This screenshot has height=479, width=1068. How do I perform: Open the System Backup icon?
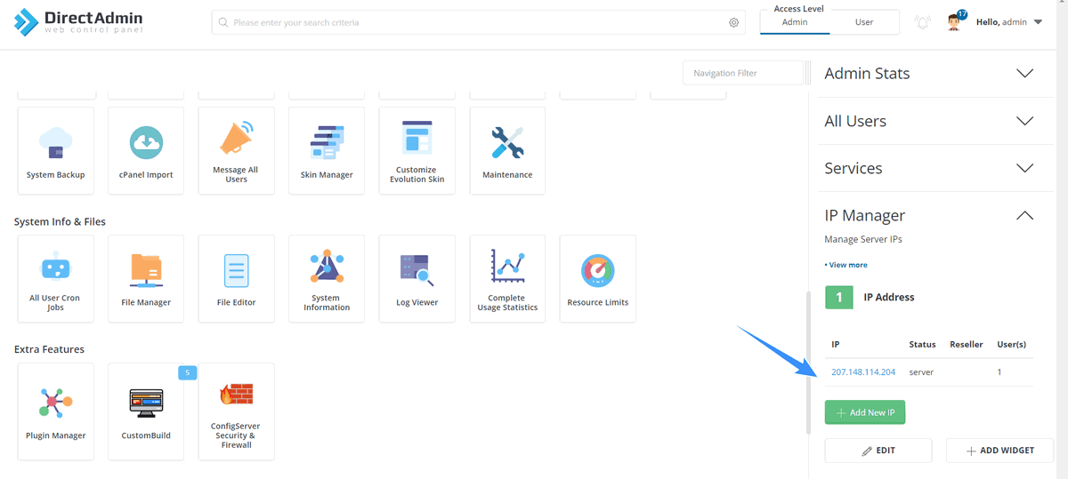click(x=56, y=150)
